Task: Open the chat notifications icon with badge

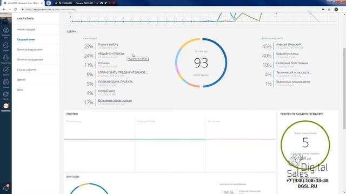Action: tap(6, 188)
